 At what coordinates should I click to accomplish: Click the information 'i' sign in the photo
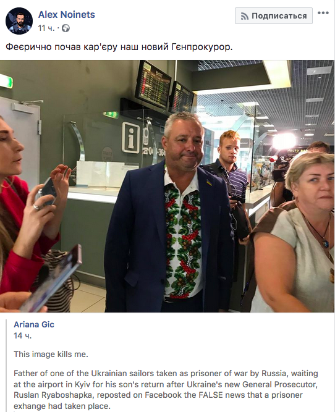tap(130, 137)
